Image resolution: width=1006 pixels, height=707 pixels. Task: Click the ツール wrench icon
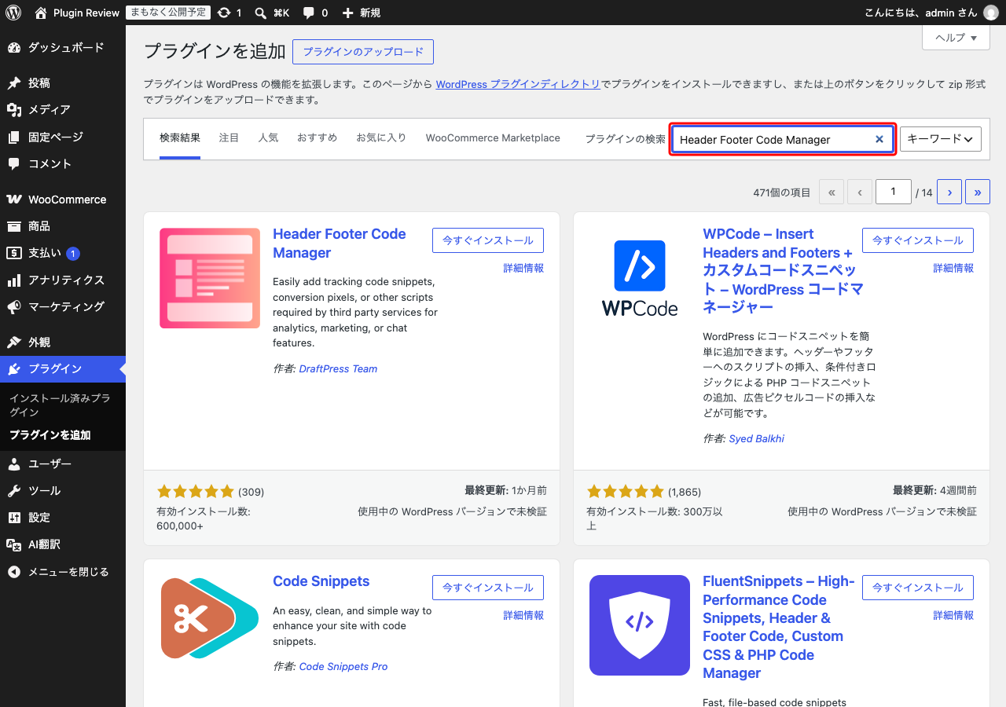pyautogui.click(x=14, y=491)
